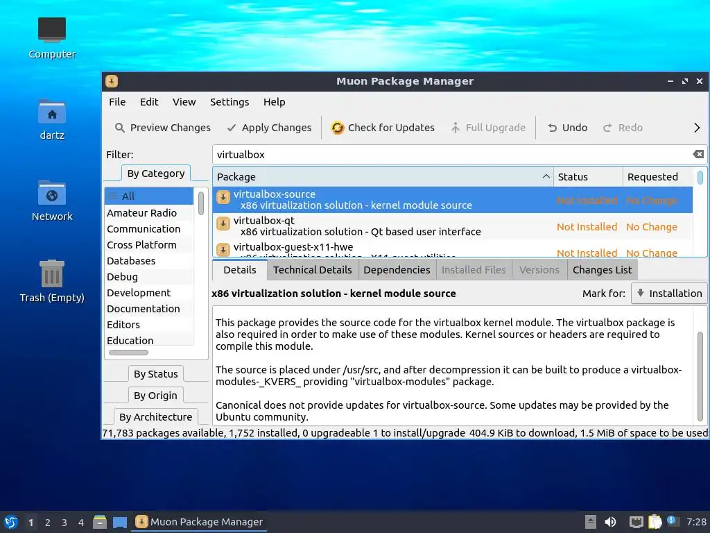Viewport: 710px width, 533px height.
Task: Click the Redo arrow icon
Action: 607,128
